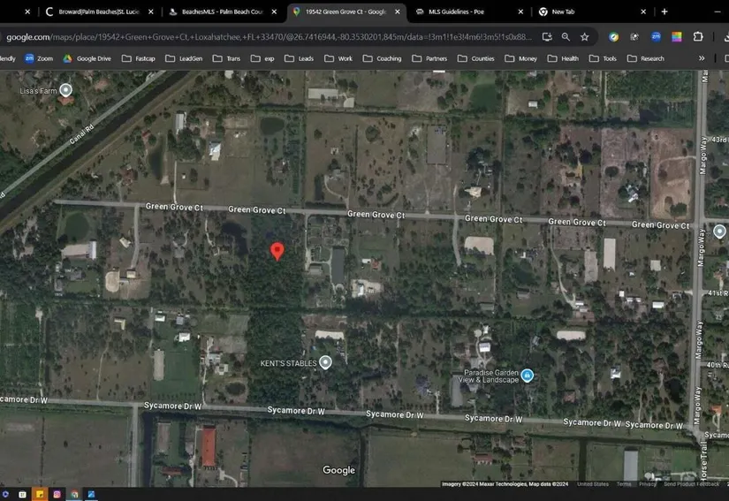Click the red location pin on map
The height and width of the screenshot is (501, 729).
(x=277, y=251)
